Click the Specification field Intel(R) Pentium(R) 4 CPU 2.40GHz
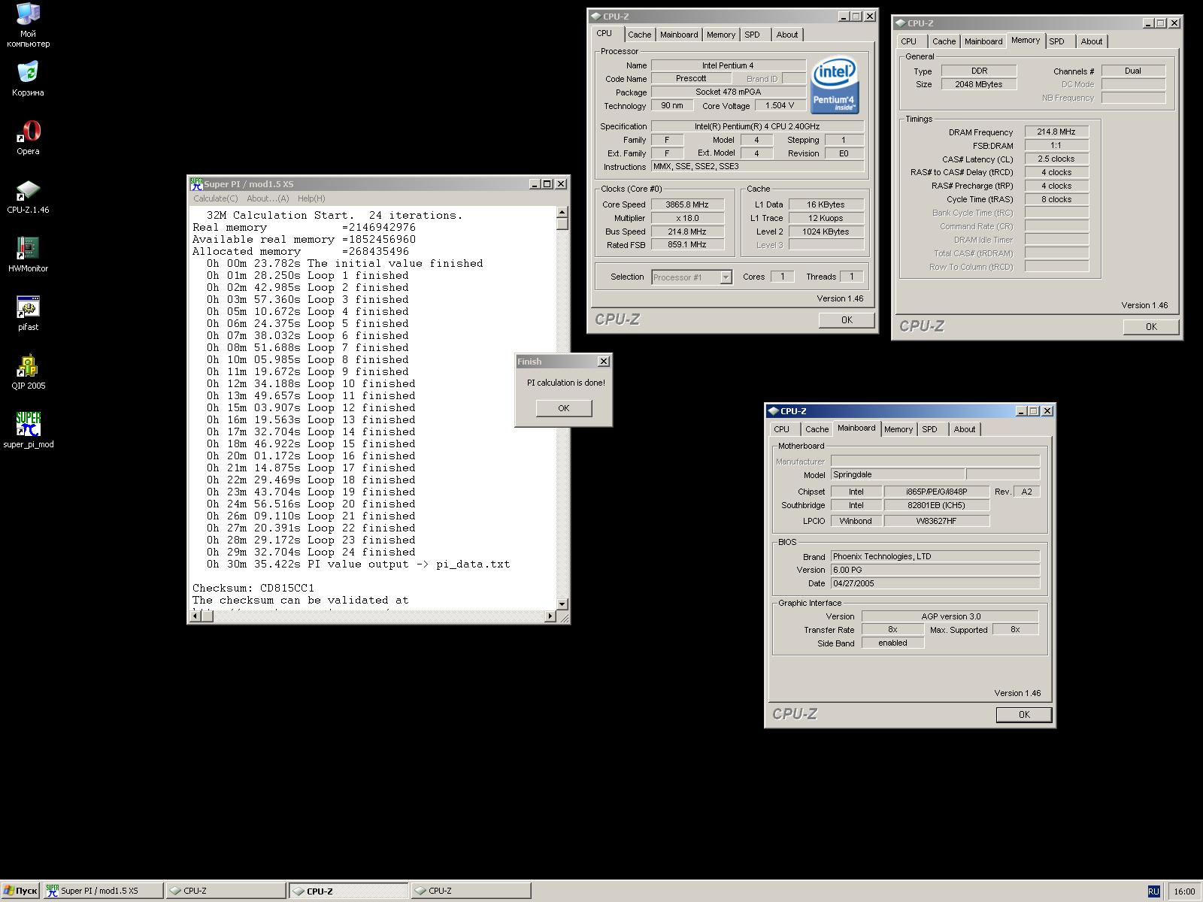Screen dimensions: 1203x902 (757, 126)
